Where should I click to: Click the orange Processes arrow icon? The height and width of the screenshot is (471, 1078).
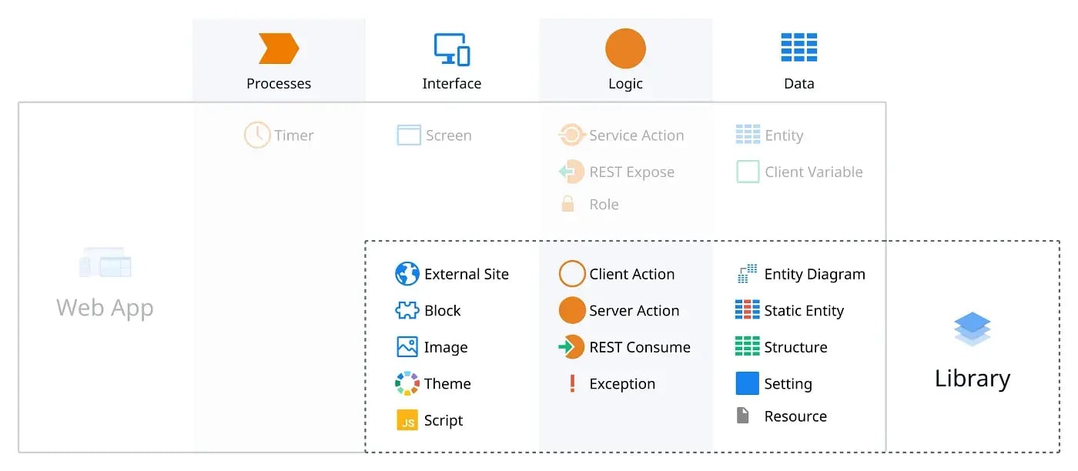click(x=278, y=49)
